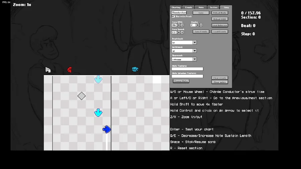Screen dimensions: 301x169
Task: Click the Note Texture input field
Action: (x=187, y=69)
